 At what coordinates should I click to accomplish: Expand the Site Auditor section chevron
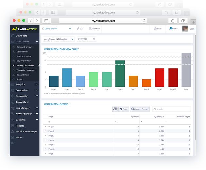pyautogui.click(x=37, y=96)
